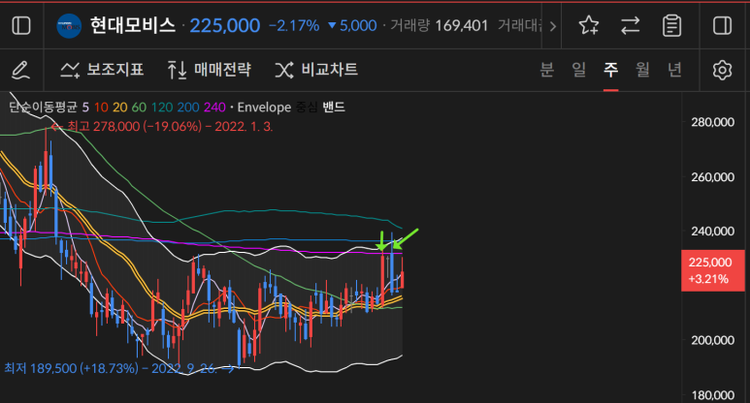Add stock to favorites with star icon
The height and width of the screenshot is (403, 750).
click(x=589, y=26)
